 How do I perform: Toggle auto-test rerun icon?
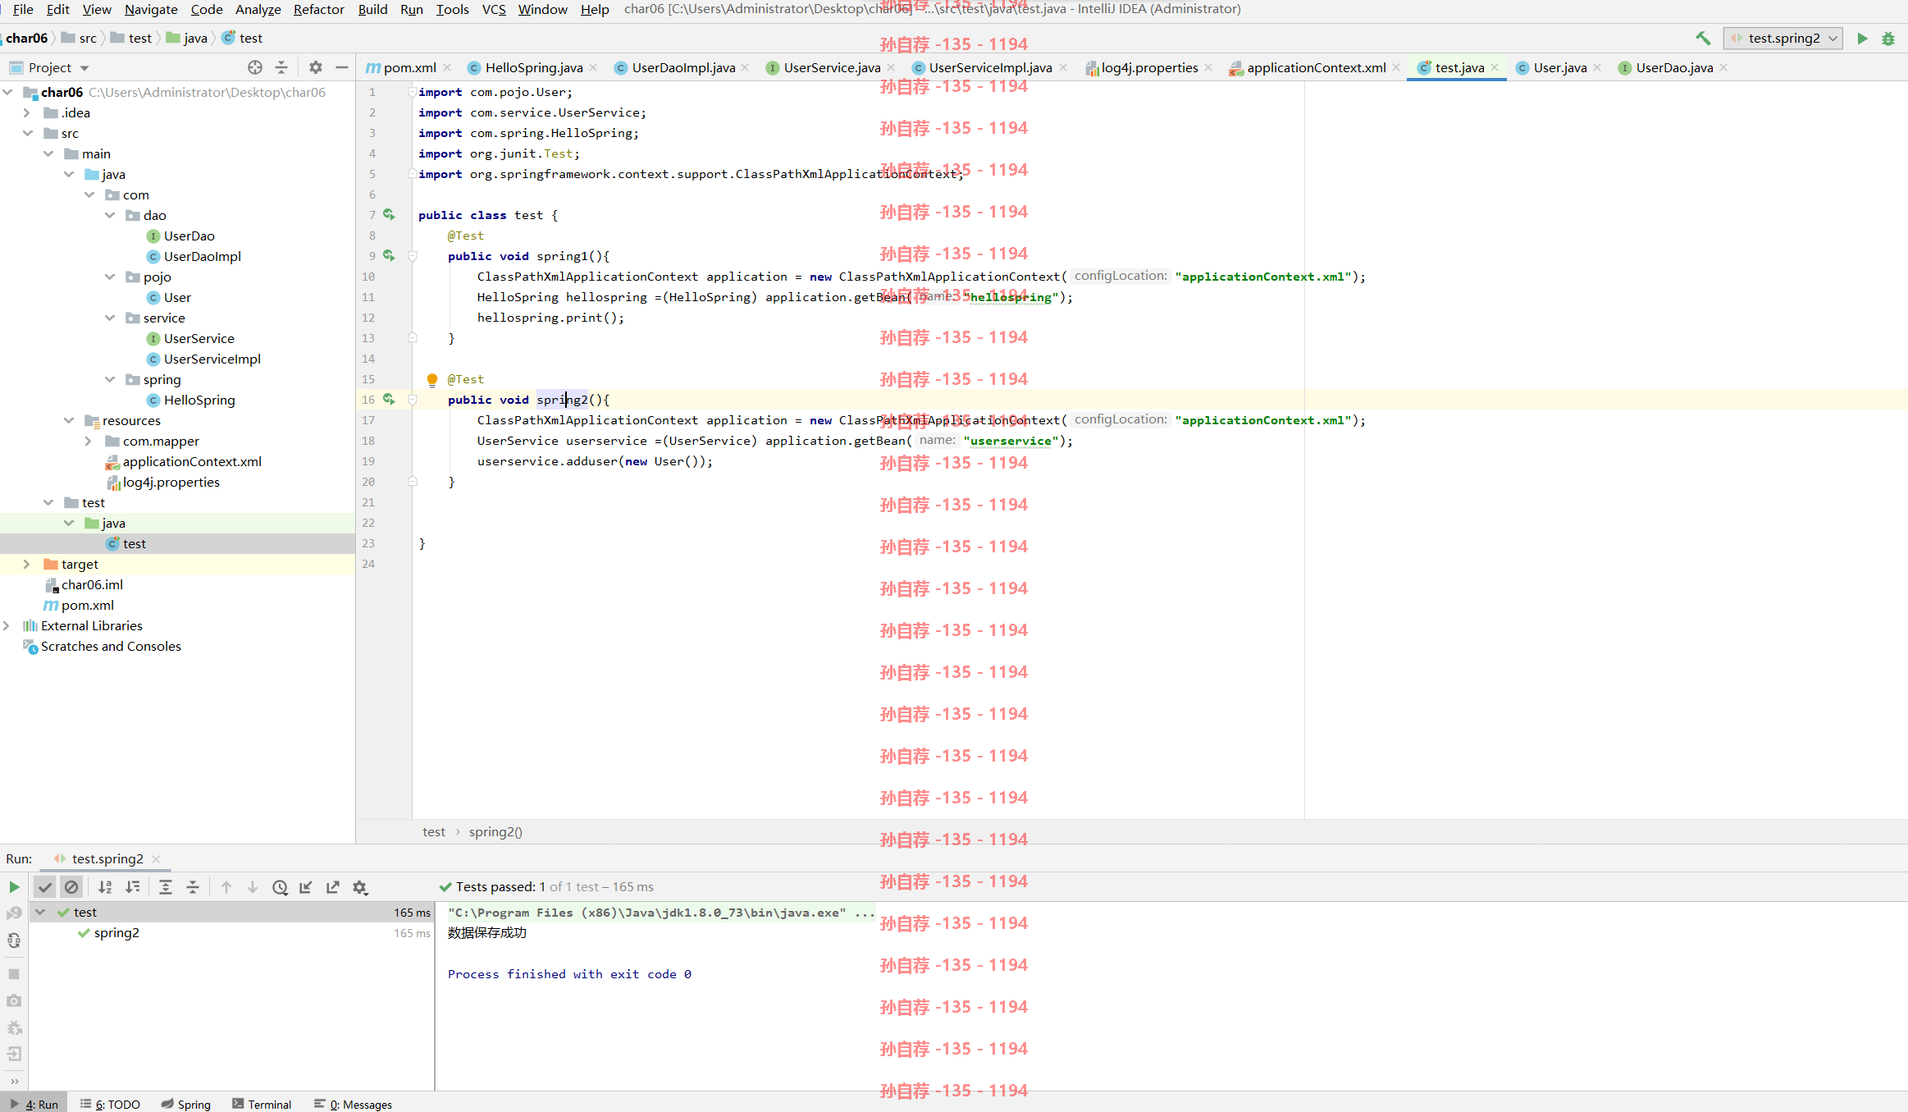click(x=14, y=941)
